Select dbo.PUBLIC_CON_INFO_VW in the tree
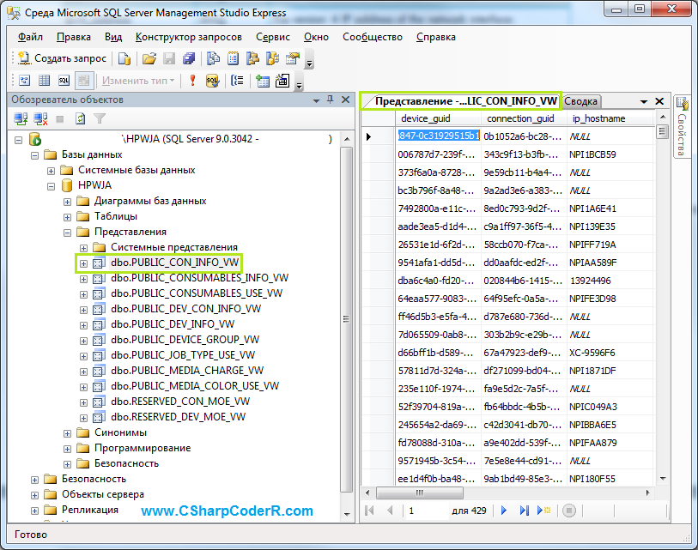Screen dimensions: 698x550 pos(175,263)
